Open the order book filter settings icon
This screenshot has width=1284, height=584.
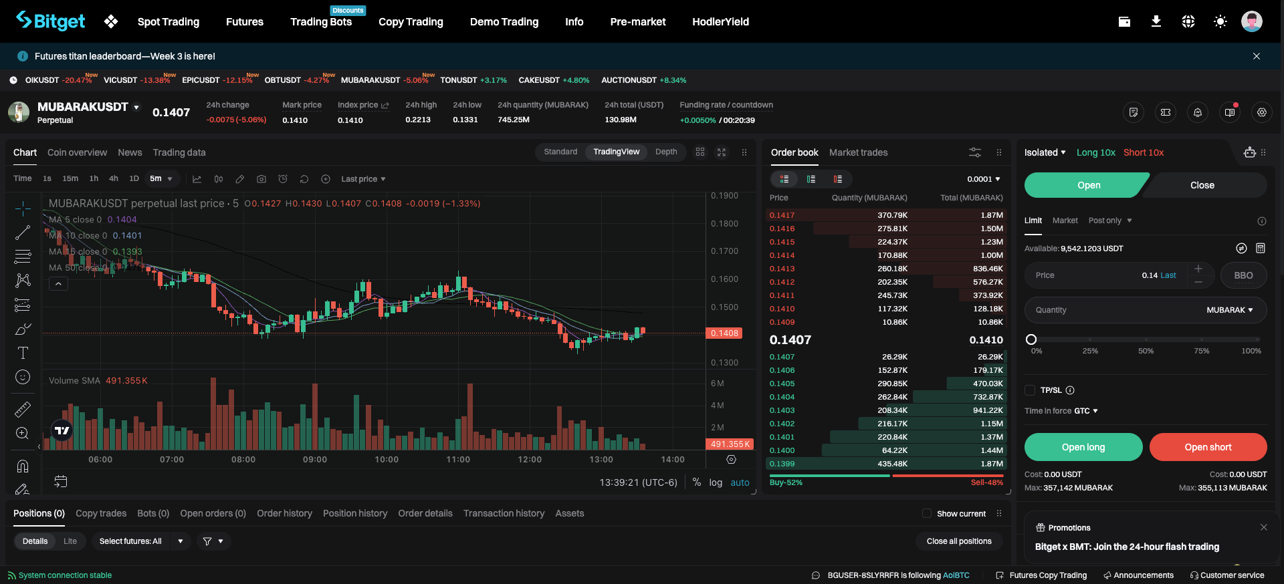click(x=975, y=152)
